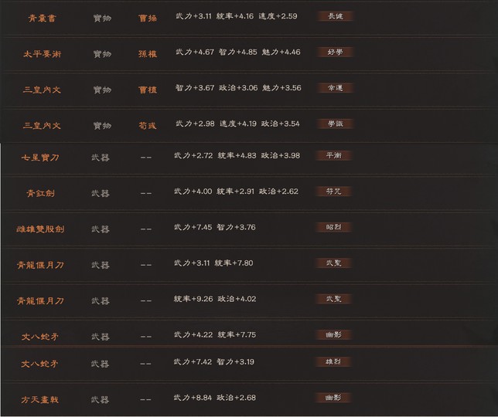498x417 pixels.
Task: Click the 幸運 skill tag
Action: 335,88
